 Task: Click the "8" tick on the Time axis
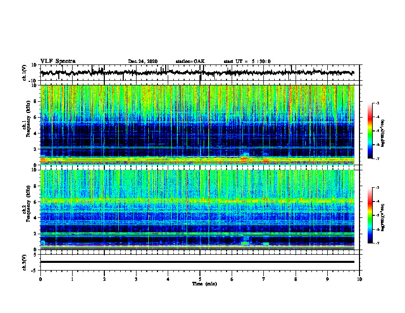click(296, 279)
